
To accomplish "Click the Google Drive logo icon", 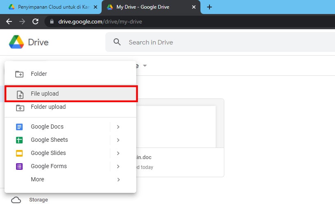I will click(16, 42).
